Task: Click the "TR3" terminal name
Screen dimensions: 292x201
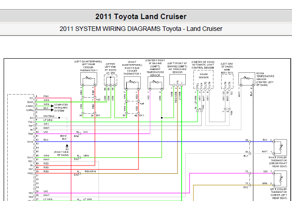Action: coord(31,193)
